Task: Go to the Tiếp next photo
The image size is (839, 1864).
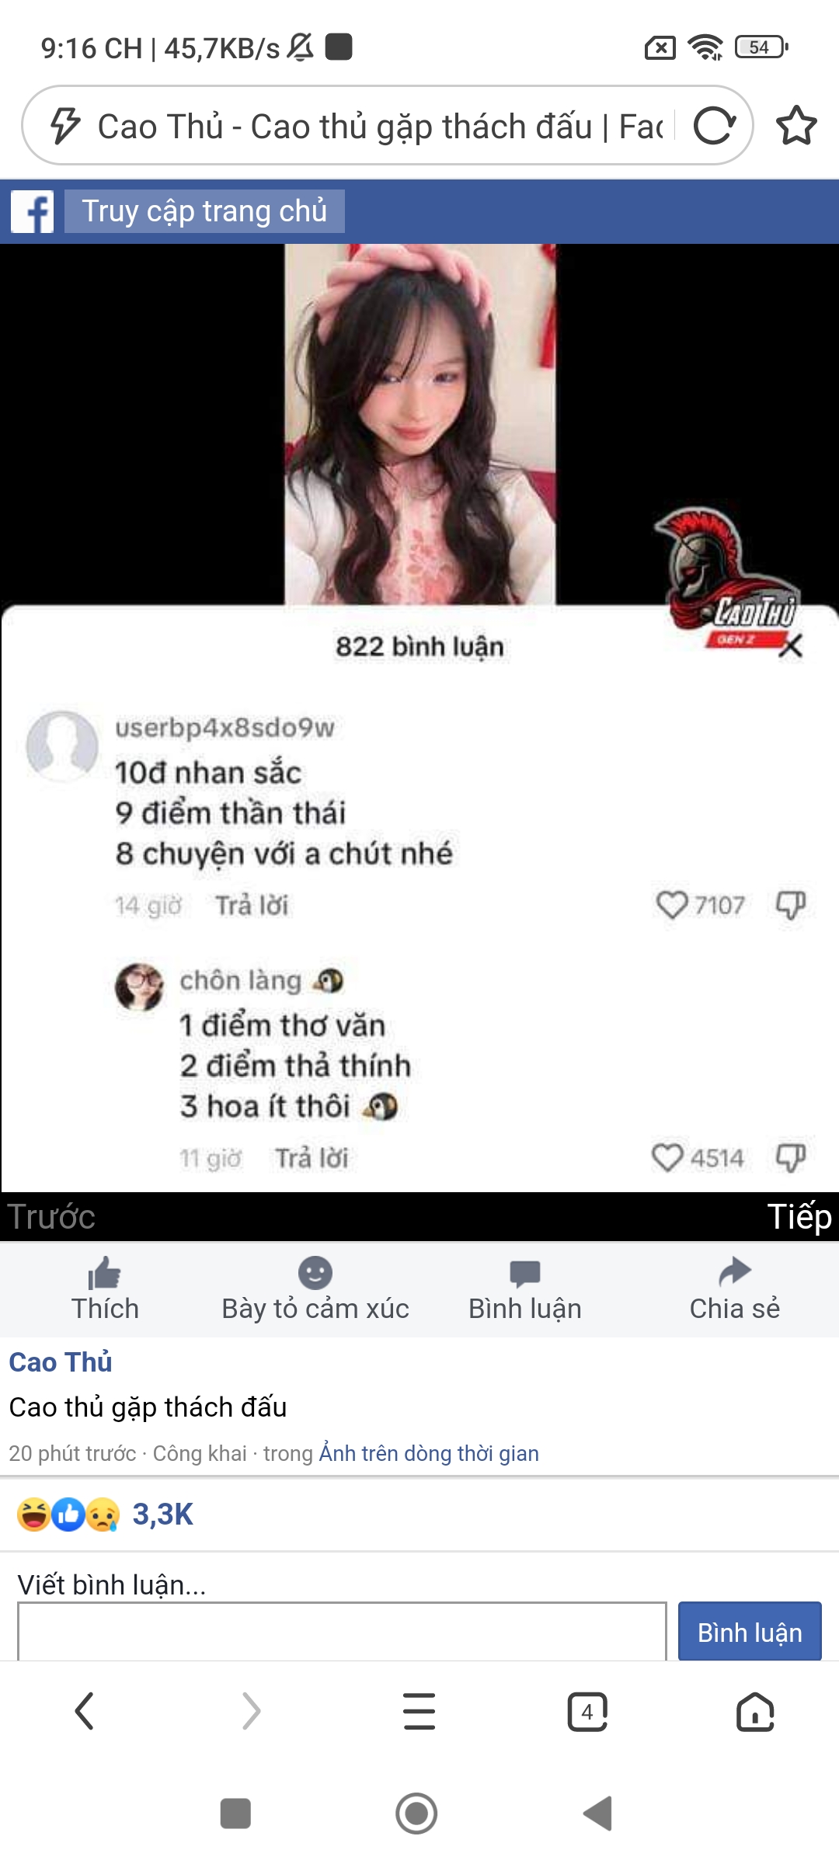Action: (x=799, y=1216)
